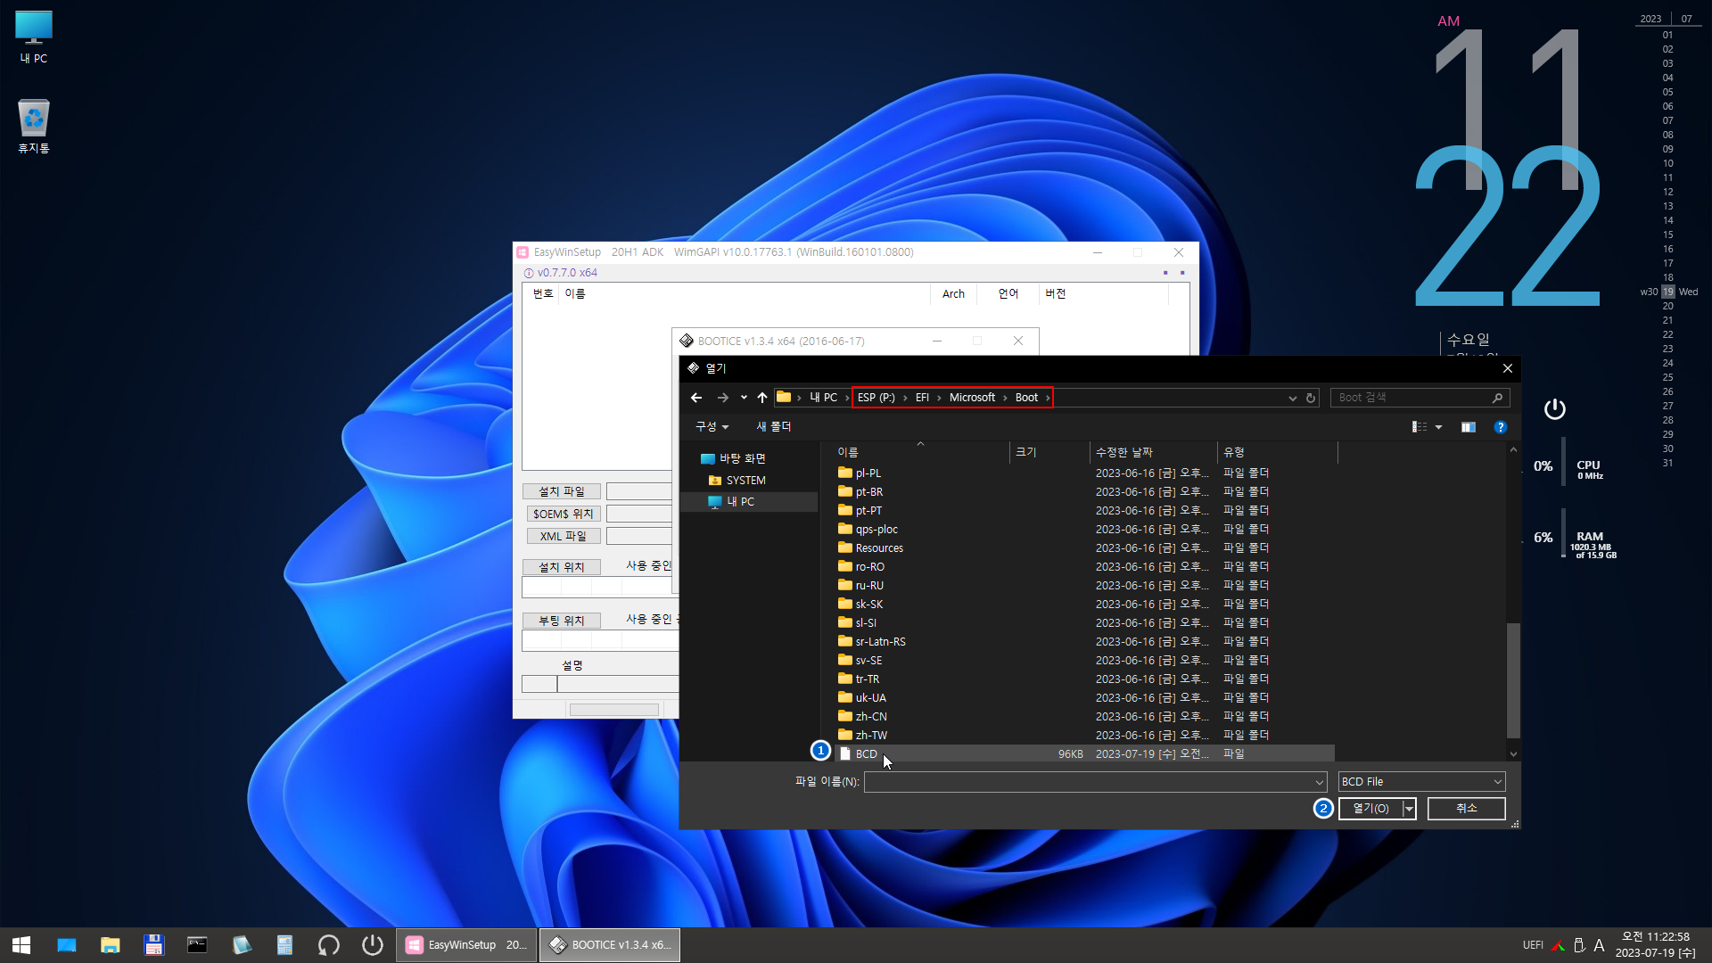This screenshot has height=963, width=1712.
Task: Click the restart arrow taskbar icon
Action: click(328, 945)
